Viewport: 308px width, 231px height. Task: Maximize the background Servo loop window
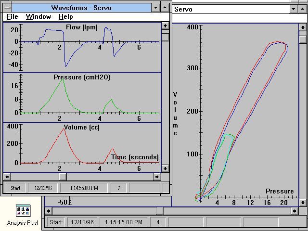click(303, 9)
